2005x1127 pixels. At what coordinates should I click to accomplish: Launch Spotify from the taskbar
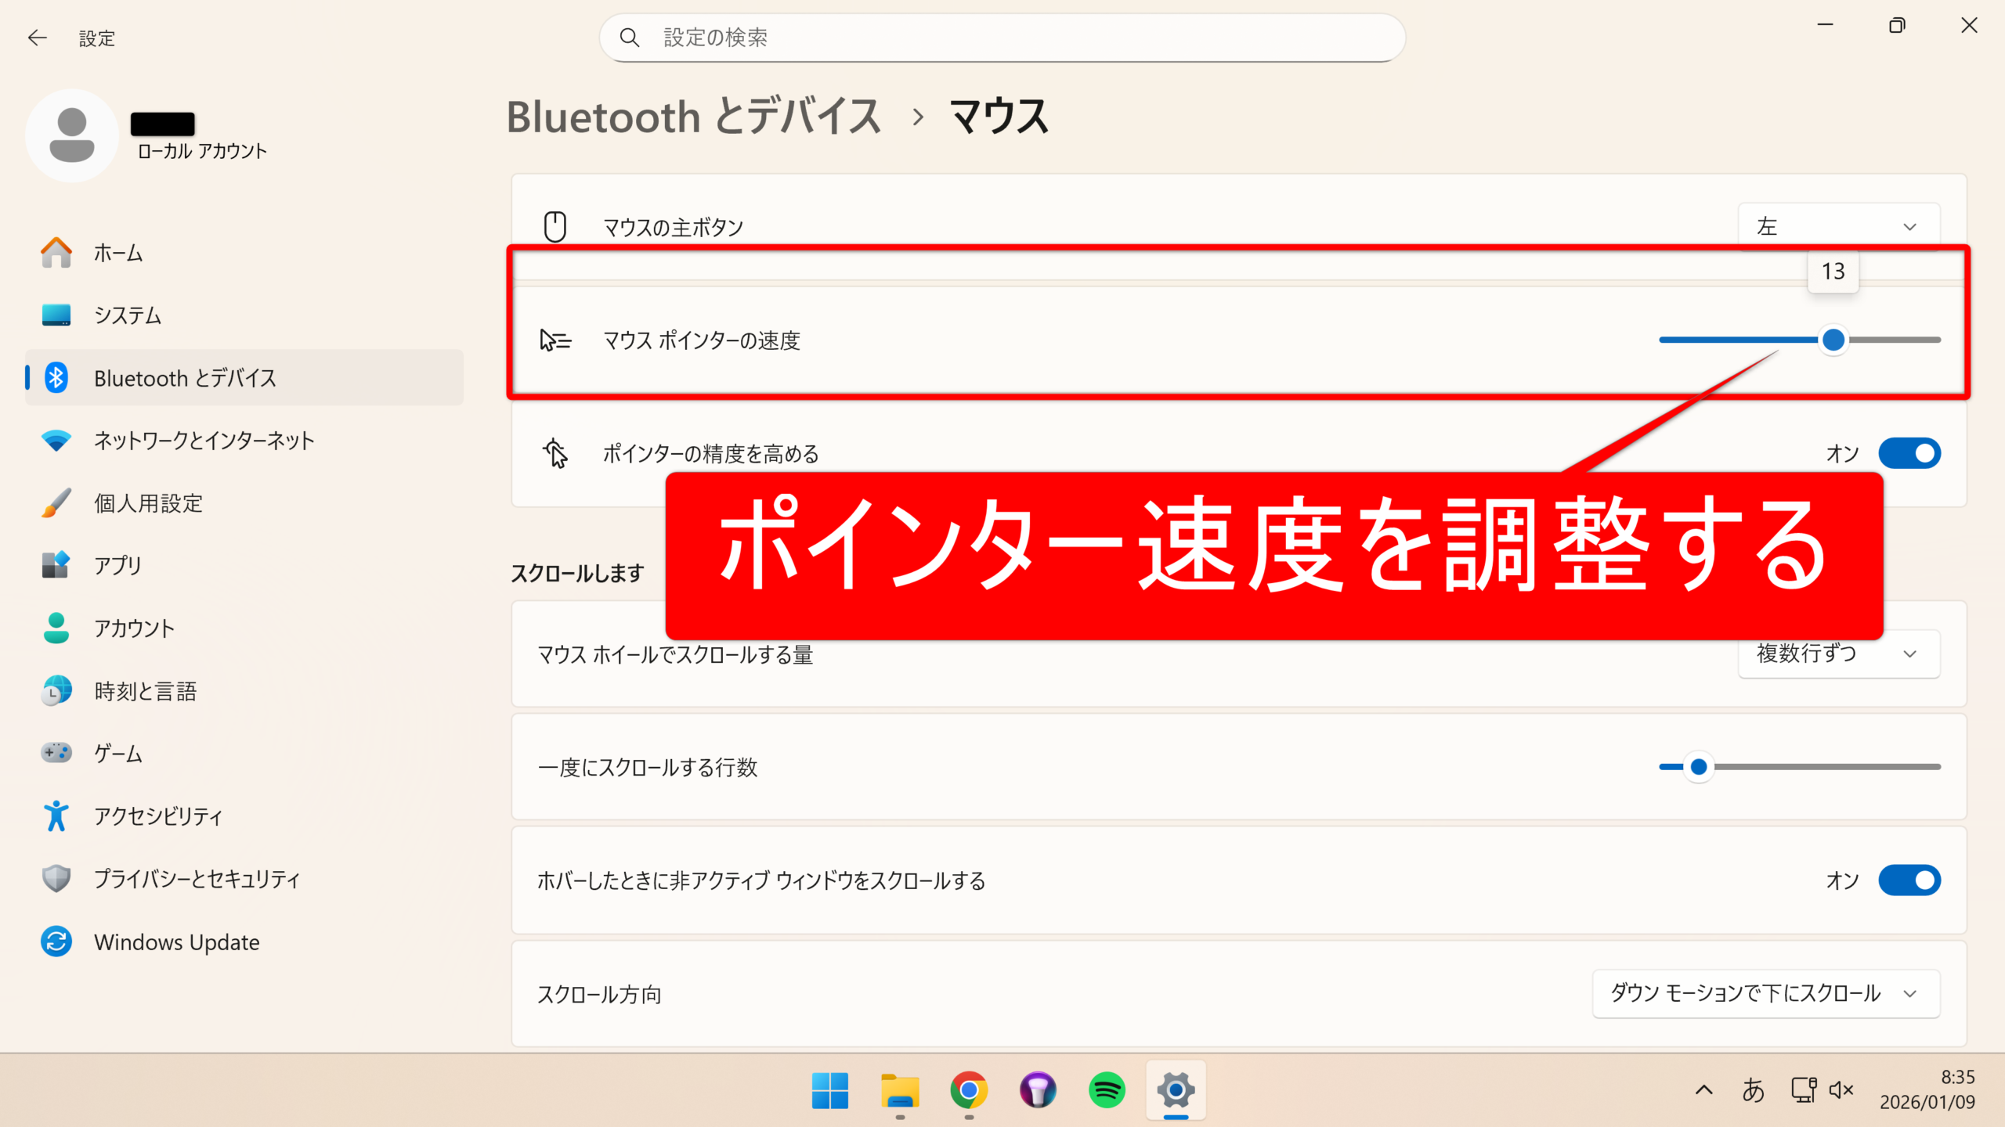(x=1106, y=1089)
